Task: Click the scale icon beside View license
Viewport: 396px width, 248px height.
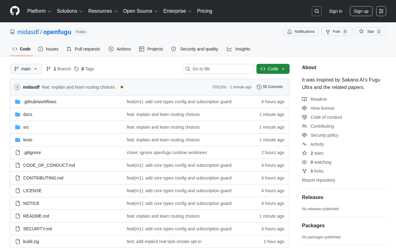Action: [304, 108]
